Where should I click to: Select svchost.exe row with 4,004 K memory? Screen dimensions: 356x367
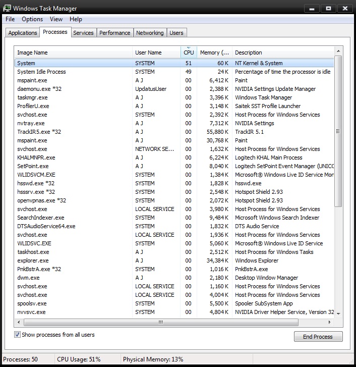click(174, 295)
